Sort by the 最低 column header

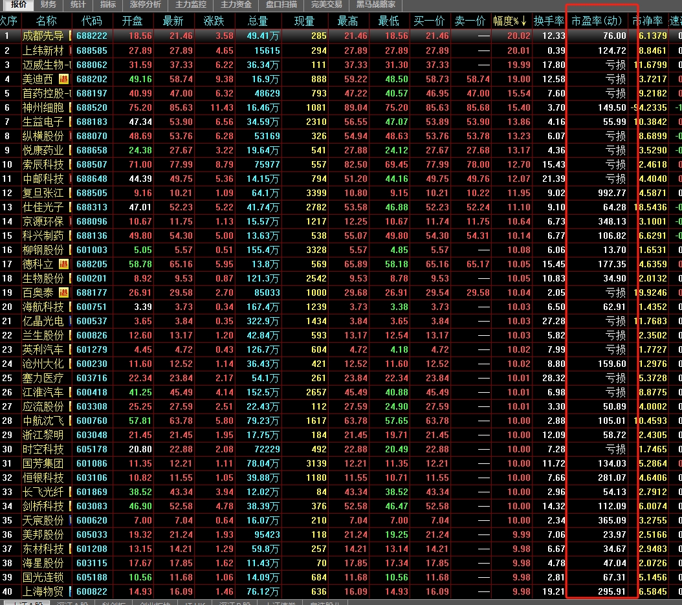[x=388, y=21]
